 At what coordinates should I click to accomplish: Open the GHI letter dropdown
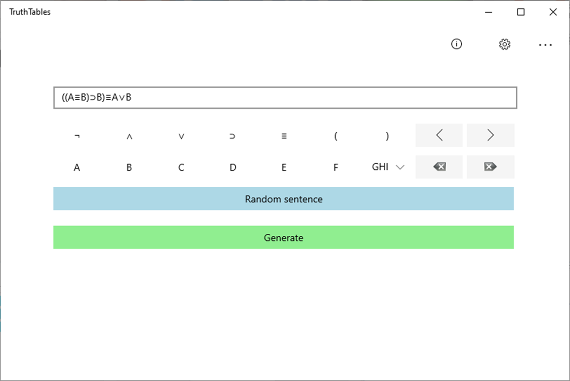click(387, 167)
